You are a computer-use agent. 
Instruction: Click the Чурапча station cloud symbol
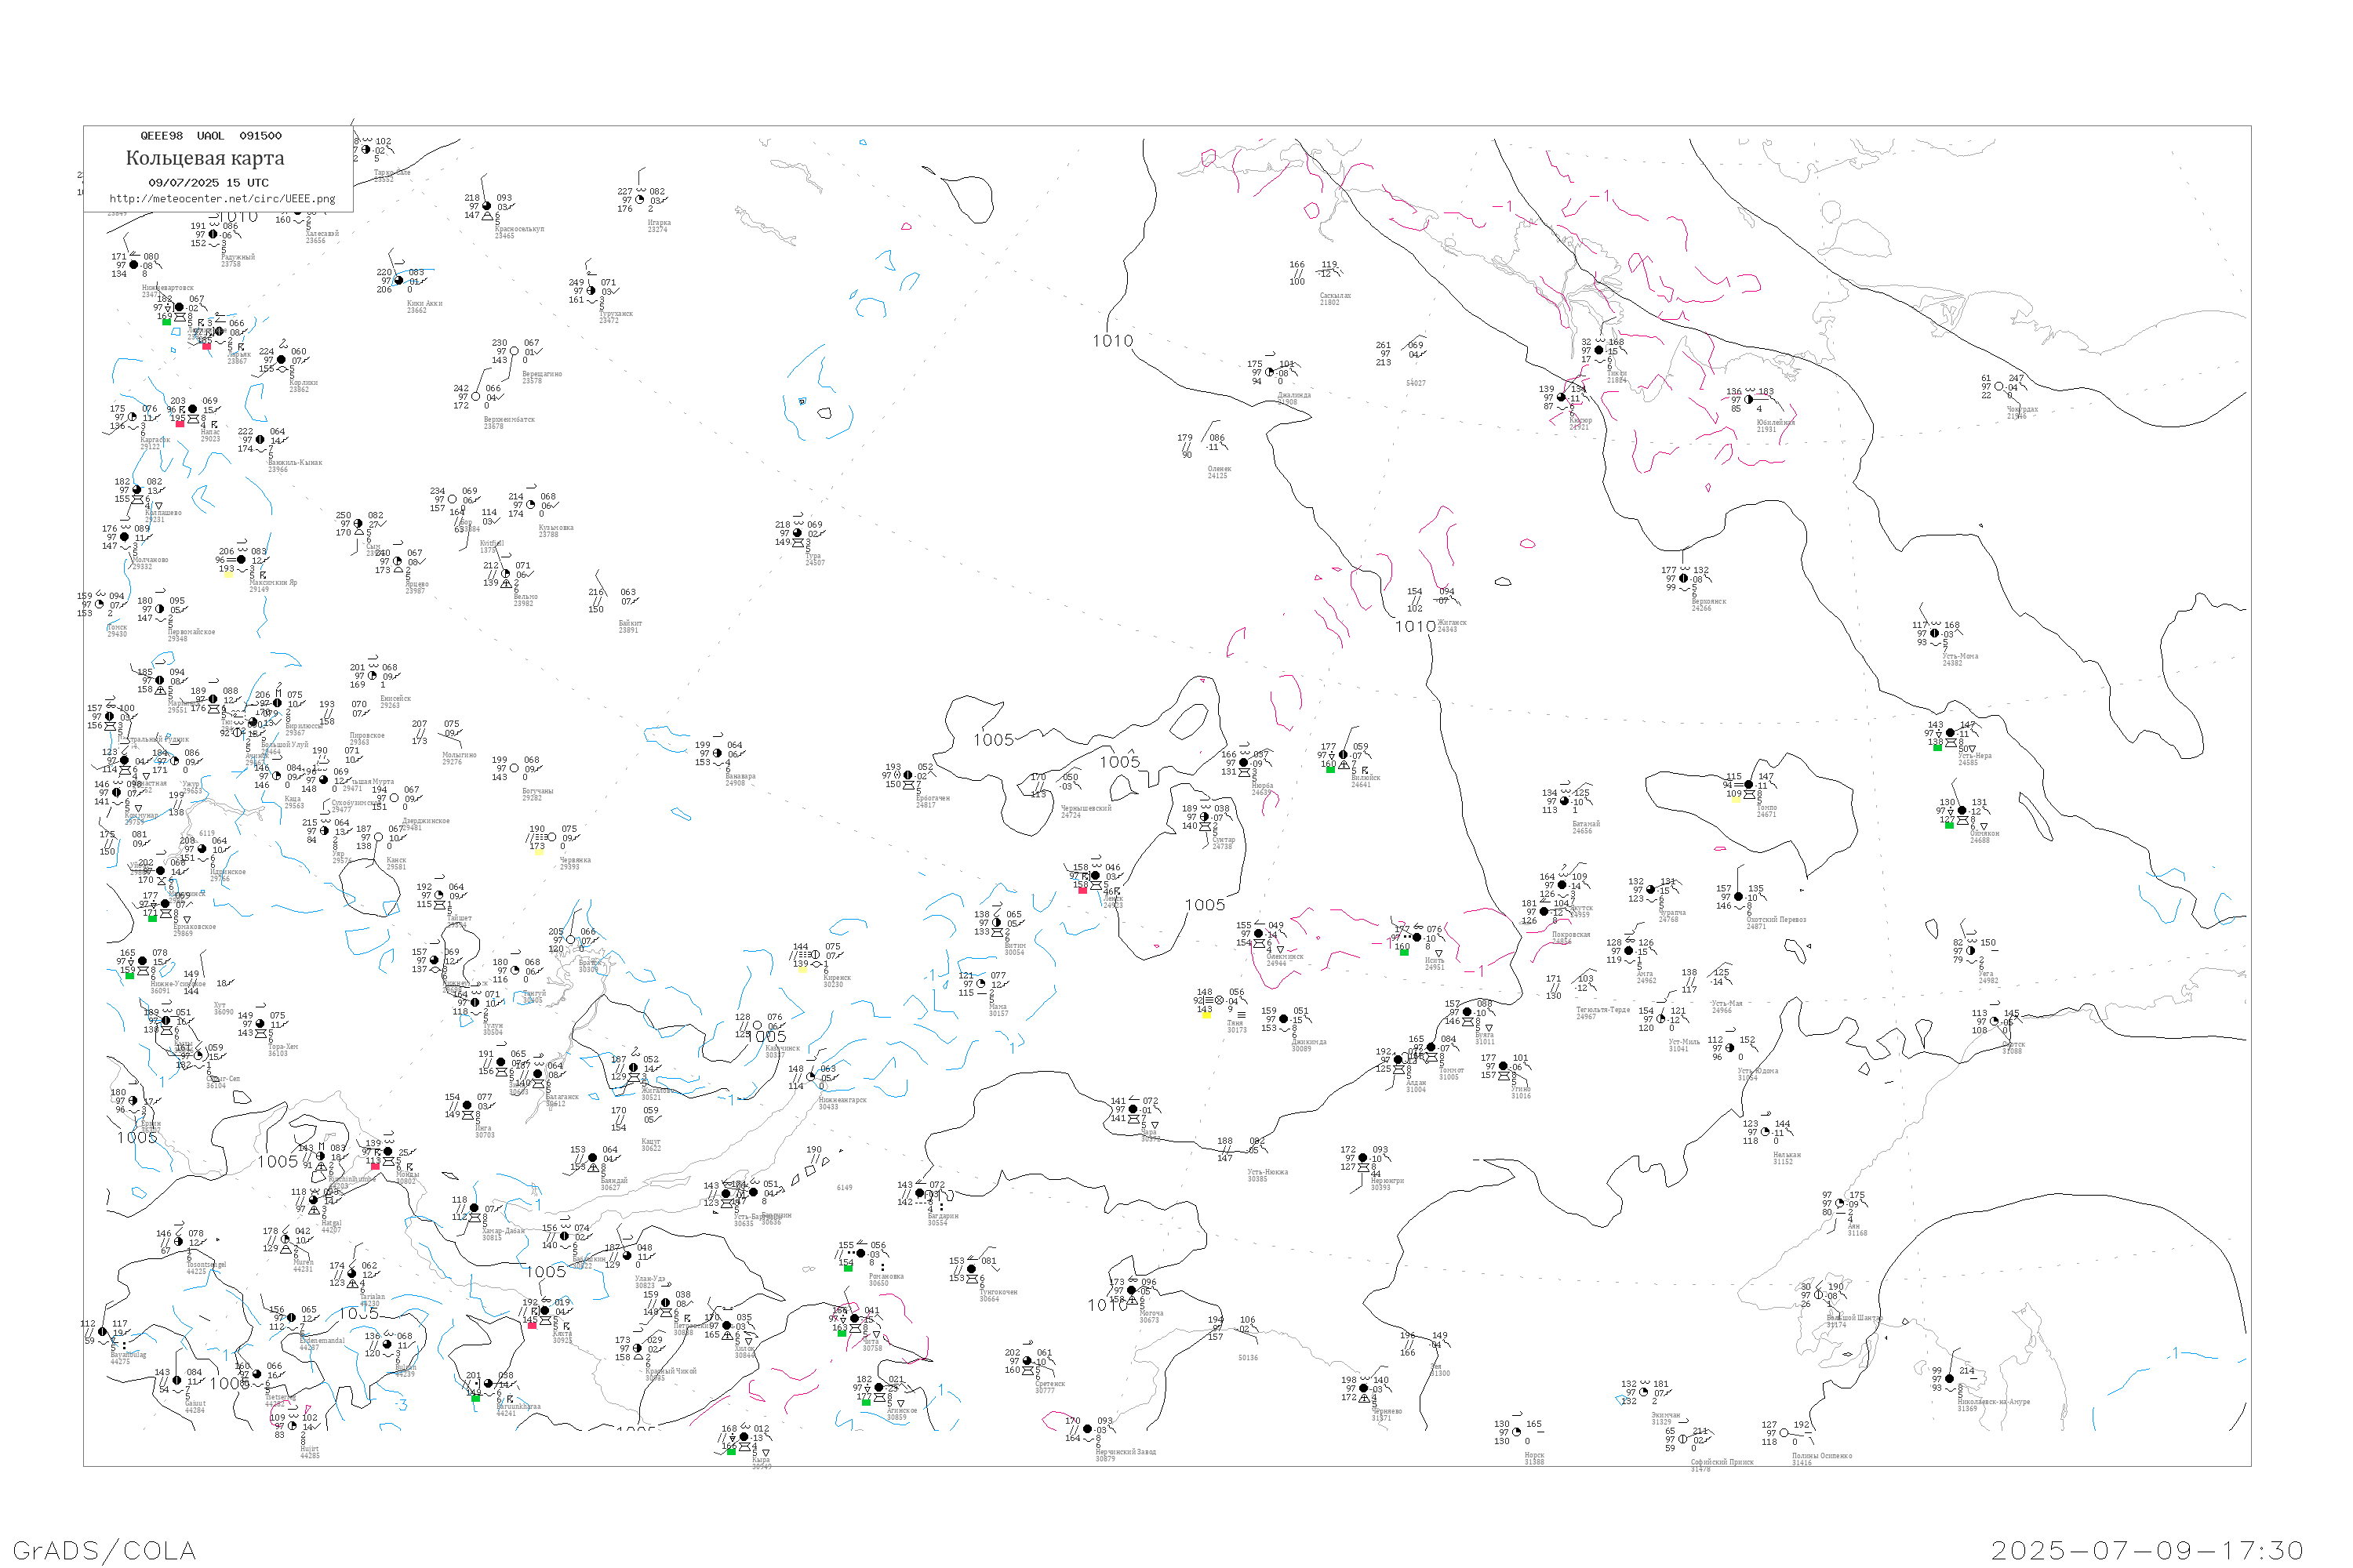(1651, 890)
